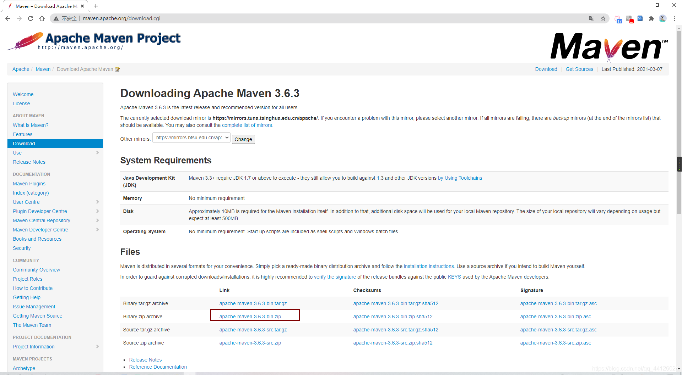Download apache-maven-3.6.3-src.zip

pos(250,343)
